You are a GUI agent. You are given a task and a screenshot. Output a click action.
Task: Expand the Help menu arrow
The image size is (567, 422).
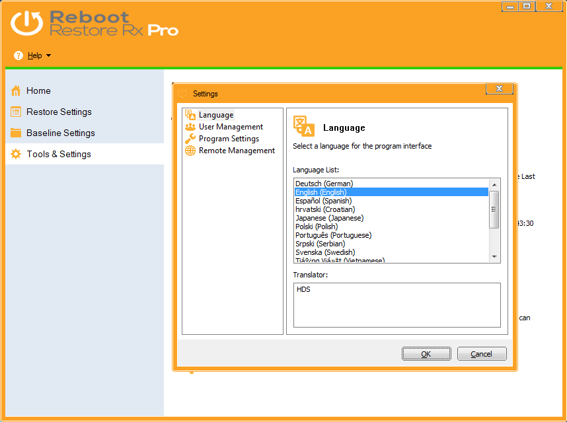(48, 55)
